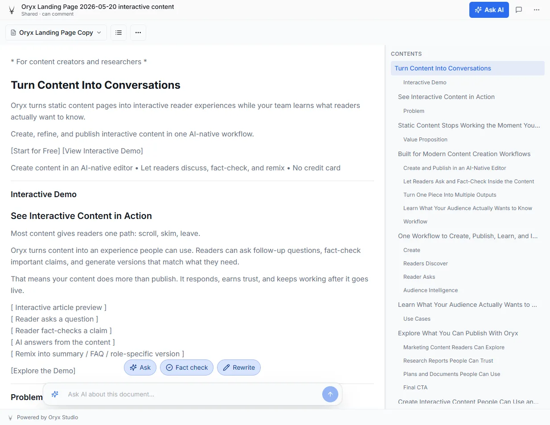550x425 pixels.
Task: Select Built for Modern Content Creation Workflows
Action: point(464,154)
